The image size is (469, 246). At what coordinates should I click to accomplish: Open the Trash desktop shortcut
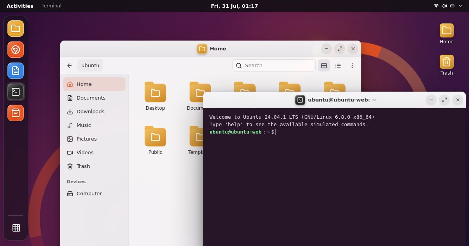447,65
